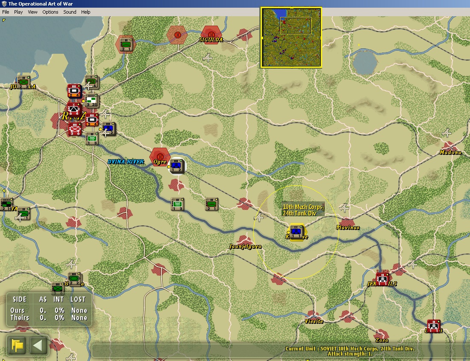This screenshot has width=470, height=361.
Task: Select the green 1-3 bridge unit south of Ogre
Action: pyautogui.click(x=177, y=204)
